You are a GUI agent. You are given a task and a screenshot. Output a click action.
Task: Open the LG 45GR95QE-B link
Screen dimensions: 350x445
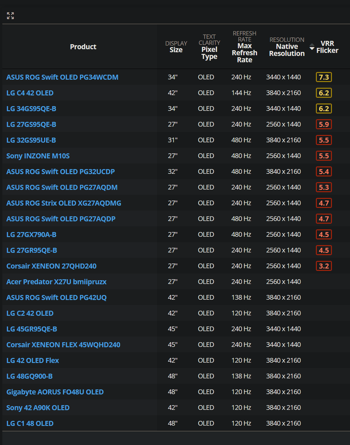pyautogui.click(x=31, y=329)
